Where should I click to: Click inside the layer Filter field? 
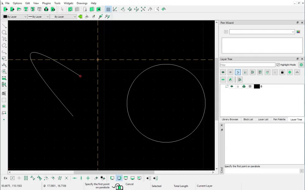(247, 65)
